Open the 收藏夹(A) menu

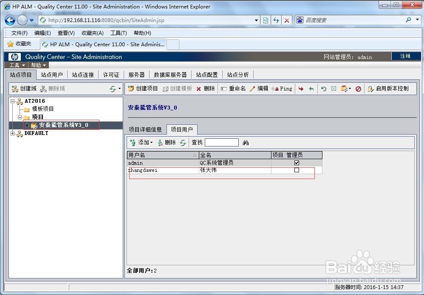click(93, 33)
